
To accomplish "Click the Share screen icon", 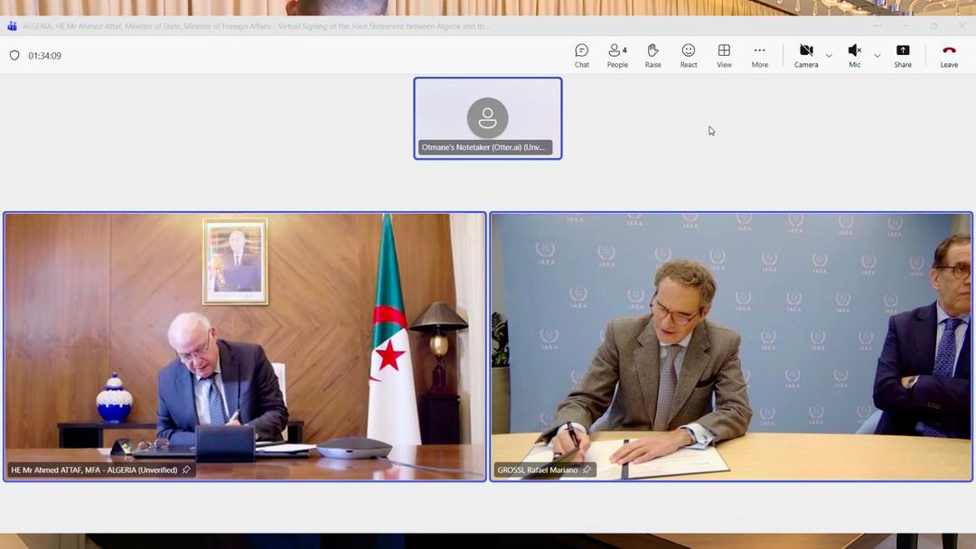I will click(x=902, y=55).
